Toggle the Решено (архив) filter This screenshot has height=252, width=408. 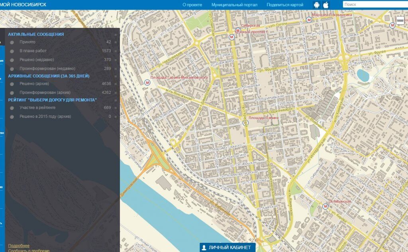[x=12, y=84]
